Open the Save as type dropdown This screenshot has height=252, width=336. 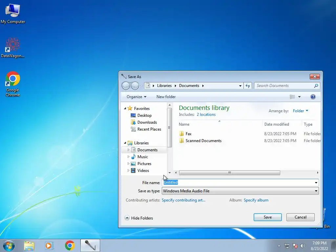point(240,191)
